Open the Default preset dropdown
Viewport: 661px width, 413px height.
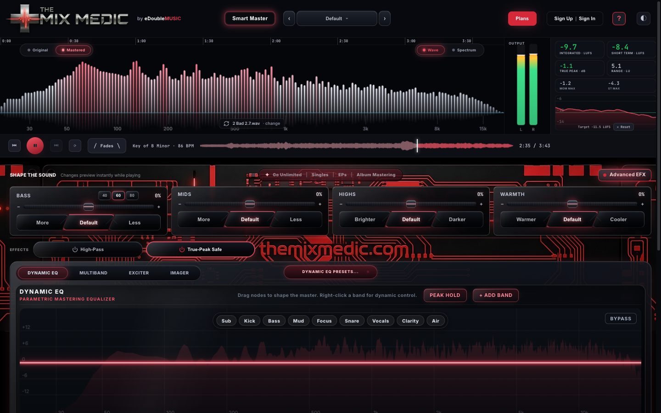(337, 18)
